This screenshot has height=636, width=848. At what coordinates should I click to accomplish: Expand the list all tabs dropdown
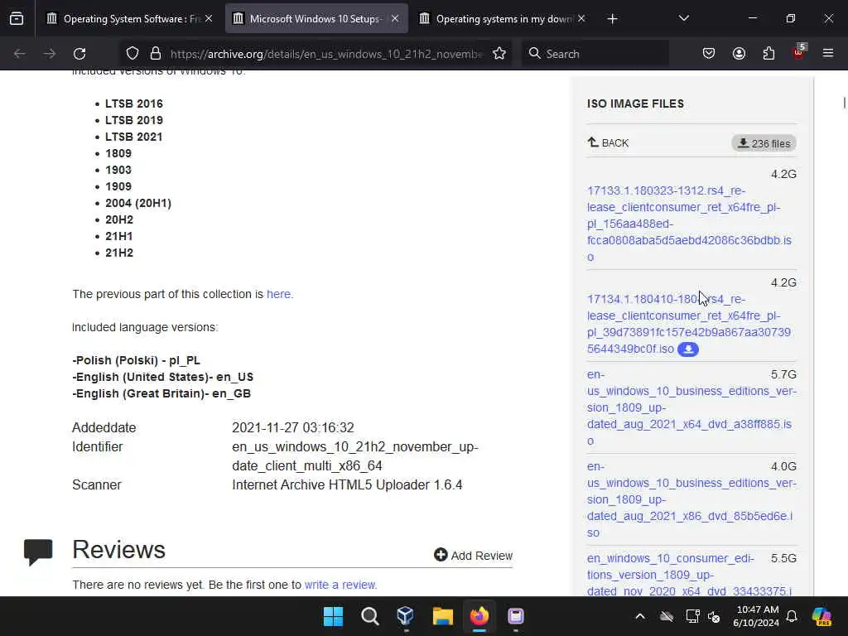(x=683, y=19)
